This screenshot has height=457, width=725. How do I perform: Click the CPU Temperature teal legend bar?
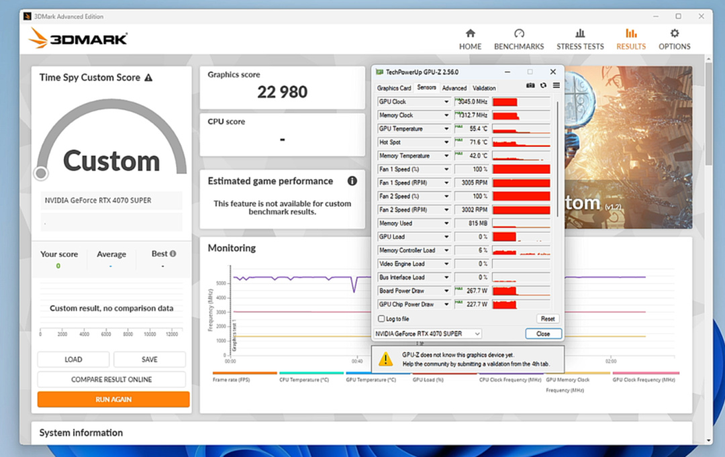coord(311,373)
